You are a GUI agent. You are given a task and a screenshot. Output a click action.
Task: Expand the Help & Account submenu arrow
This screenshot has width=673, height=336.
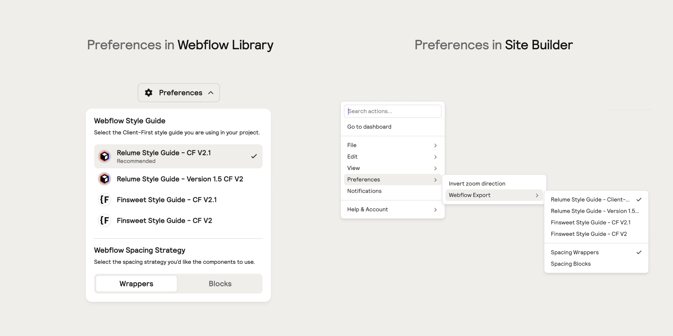pyautogui.click(x=435, y=210)
